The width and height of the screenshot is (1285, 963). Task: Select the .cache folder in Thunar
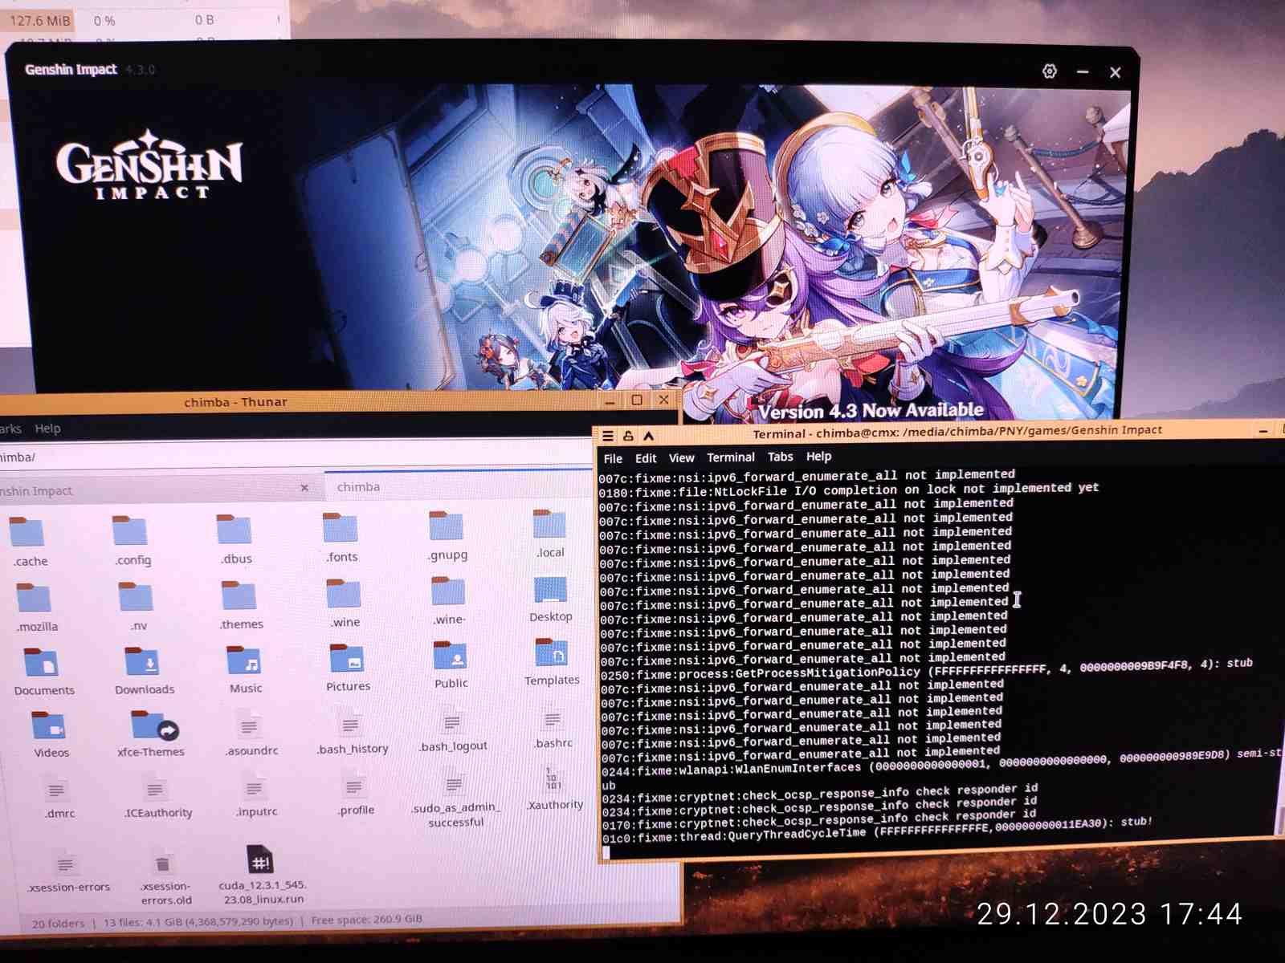[28, 532]
